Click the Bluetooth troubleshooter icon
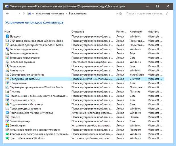The image size is (176, 146). (7, 36)
